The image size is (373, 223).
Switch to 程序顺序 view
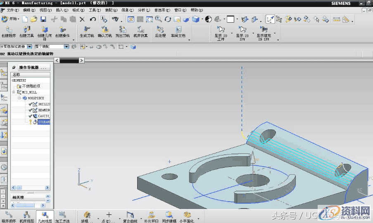point(9,217)
